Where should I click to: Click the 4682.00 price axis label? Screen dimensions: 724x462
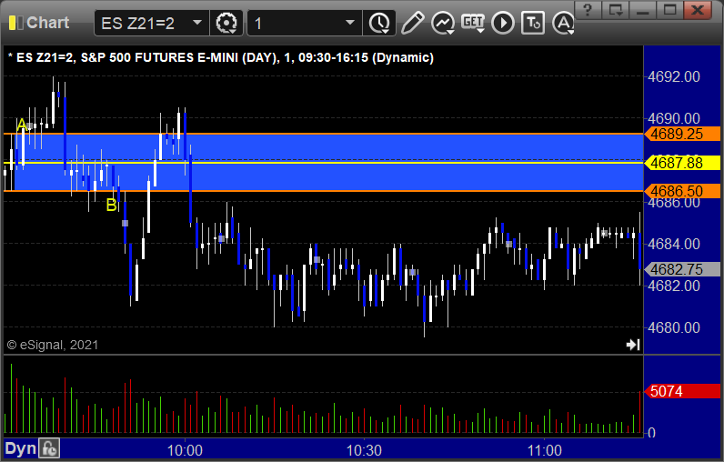(x=674, y=286)
